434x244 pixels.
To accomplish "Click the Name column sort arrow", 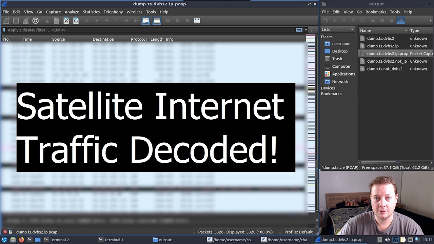I will pos(406,30).
